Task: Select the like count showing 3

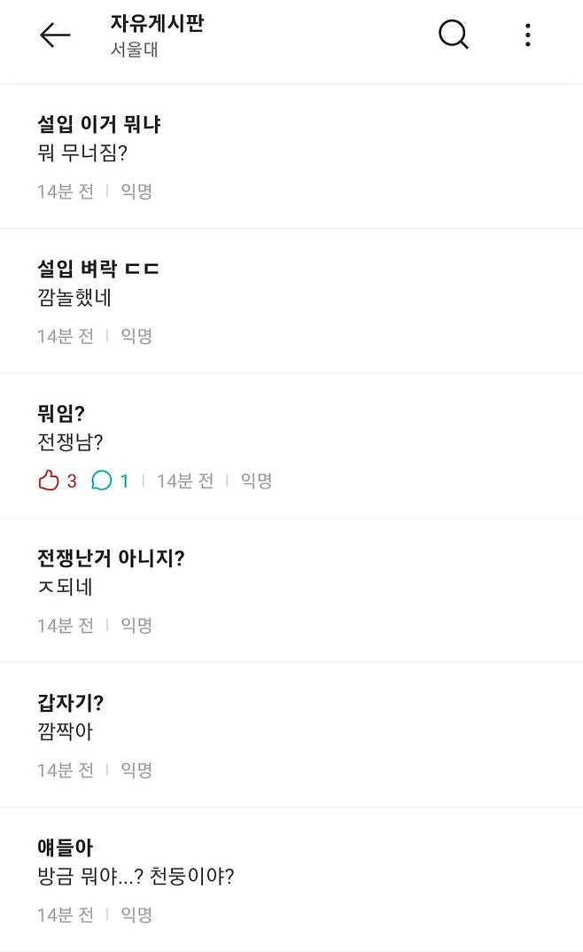Action: coord(66,480)
